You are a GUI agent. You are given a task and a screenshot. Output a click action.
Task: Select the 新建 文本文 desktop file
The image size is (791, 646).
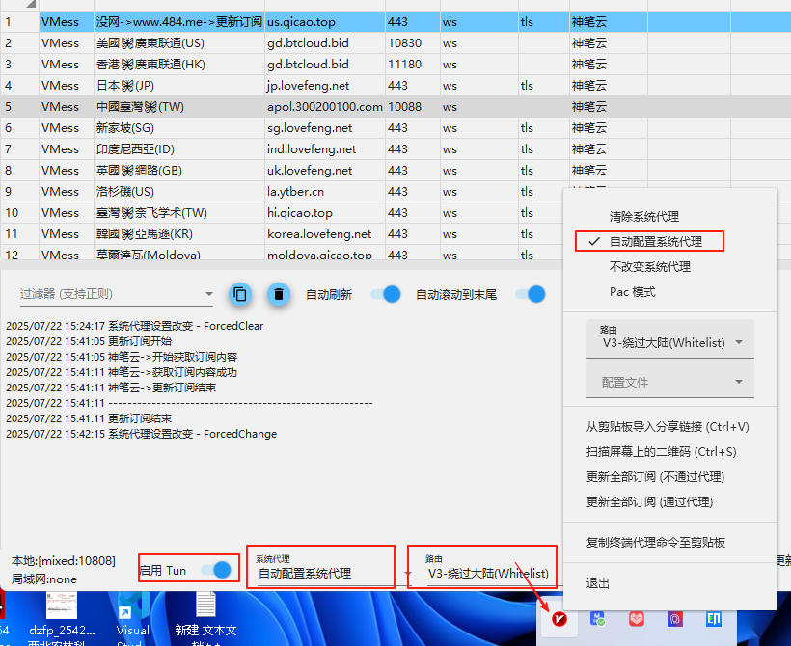[x=205, y=618]
